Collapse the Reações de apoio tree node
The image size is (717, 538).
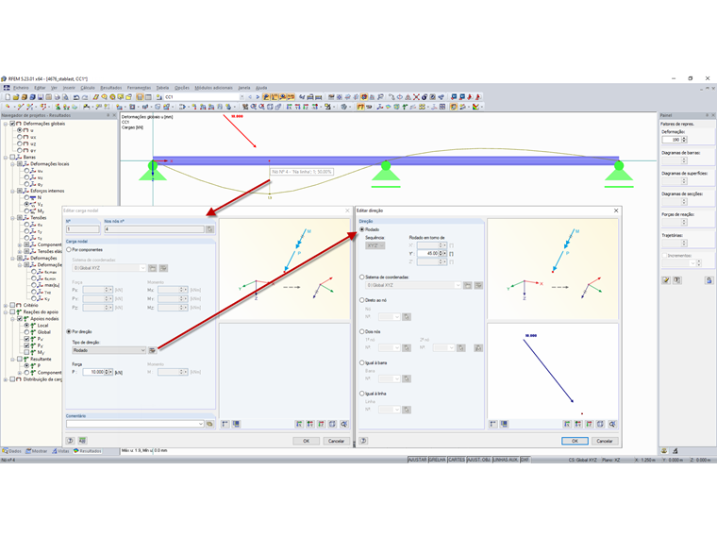(x=6, y=312)
